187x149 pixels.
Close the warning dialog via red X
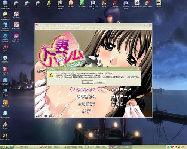point(139,69)
